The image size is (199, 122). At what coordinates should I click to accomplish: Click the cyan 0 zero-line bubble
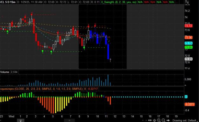186,97
